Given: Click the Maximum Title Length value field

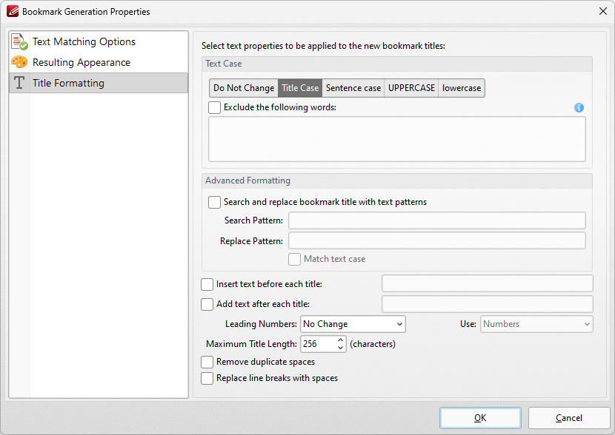Looking at the screenshot, I should 319,344.
